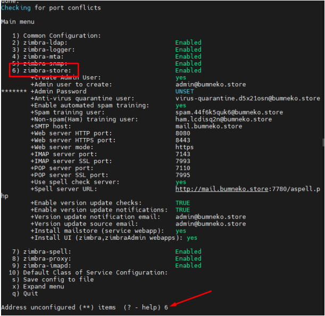Click the '6) zimbra-store:' entry

click(x=41, y=70)
